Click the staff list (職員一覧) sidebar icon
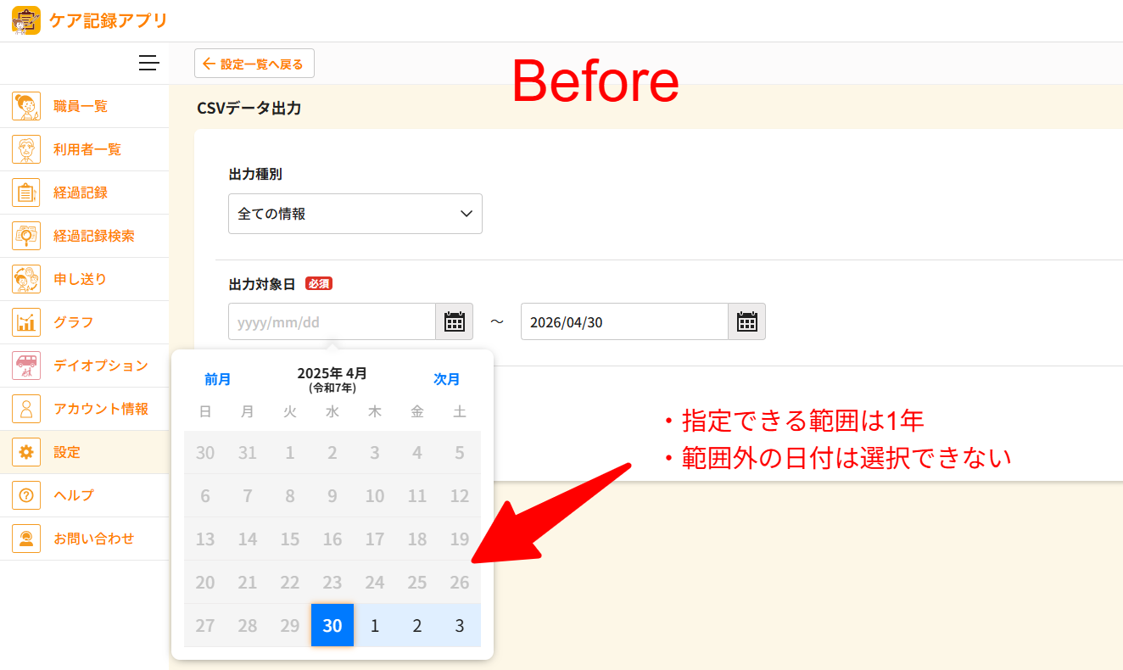 [26, 106]
